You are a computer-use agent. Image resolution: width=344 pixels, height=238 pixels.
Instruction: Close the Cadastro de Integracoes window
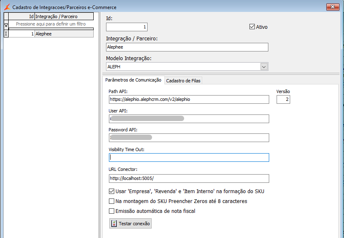(332, 7)
